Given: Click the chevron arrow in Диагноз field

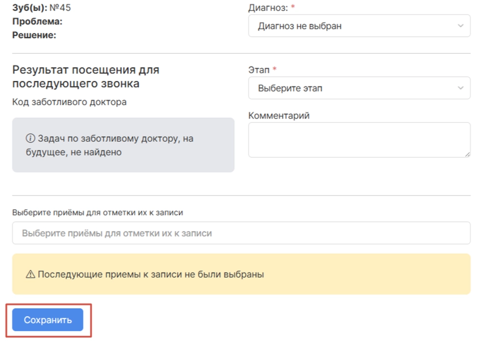Looking at the screenshot, I should pos(460,26).
